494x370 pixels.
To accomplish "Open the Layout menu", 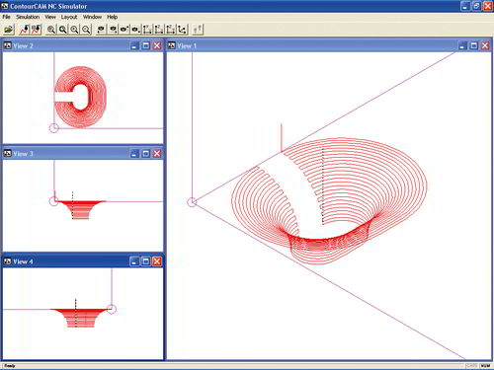I will click(69, 17).
